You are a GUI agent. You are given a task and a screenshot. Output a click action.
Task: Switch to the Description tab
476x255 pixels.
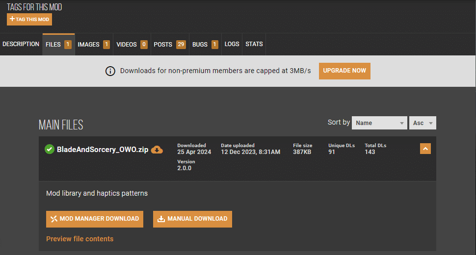coord(21,44)
